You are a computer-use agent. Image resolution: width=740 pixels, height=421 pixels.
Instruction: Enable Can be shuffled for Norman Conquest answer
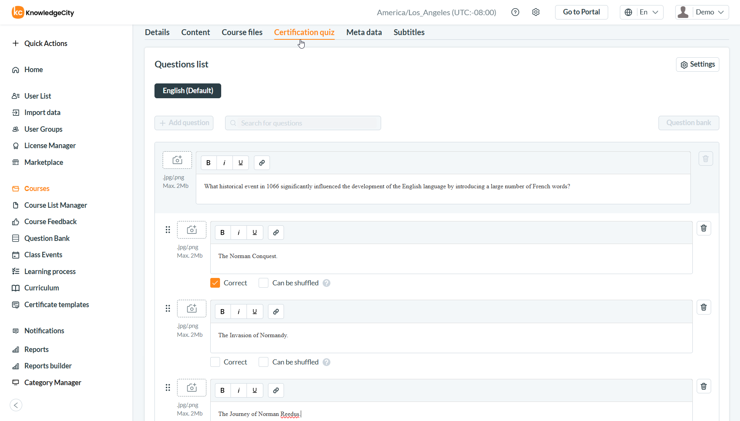coord(264,283)
